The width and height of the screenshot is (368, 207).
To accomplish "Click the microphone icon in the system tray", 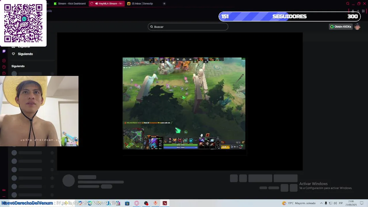I will [x=326, y=203].
